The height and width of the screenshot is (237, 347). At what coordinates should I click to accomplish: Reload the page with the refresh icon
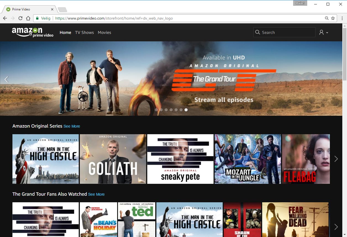(20, 18)
